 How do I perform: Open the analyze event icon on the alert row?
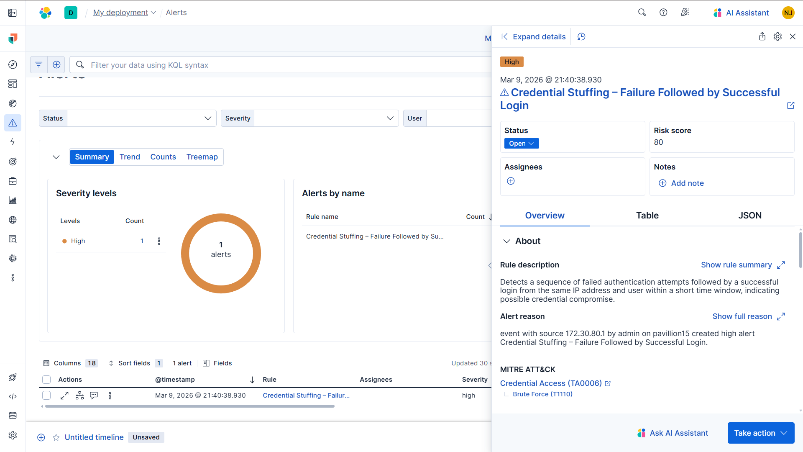[79, 395]
